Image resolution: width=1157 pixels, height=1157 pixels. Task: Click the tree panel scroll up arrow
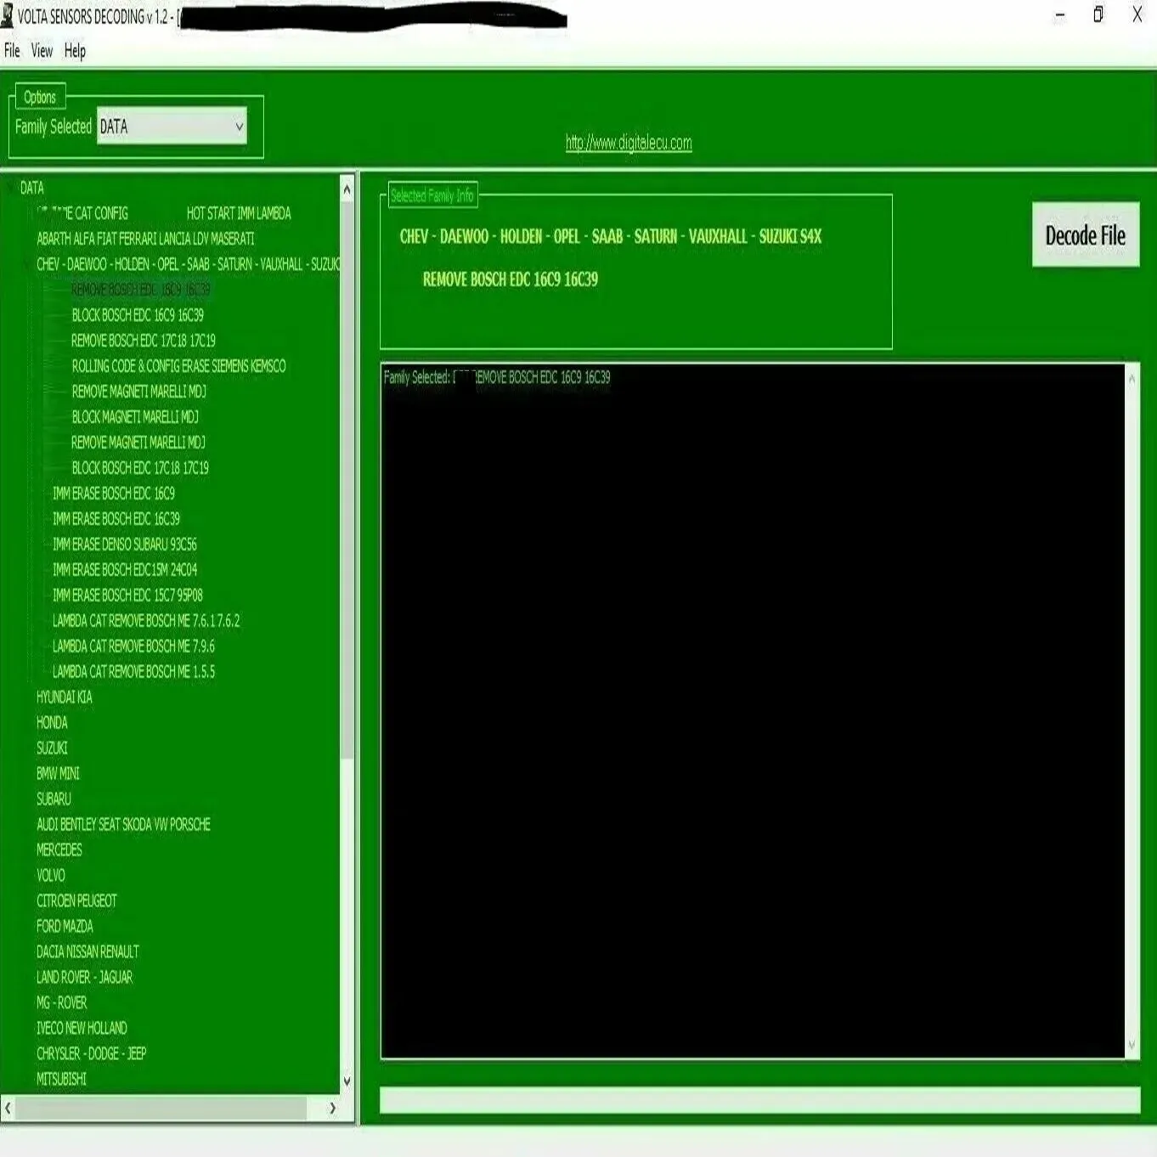click(347, 189)
